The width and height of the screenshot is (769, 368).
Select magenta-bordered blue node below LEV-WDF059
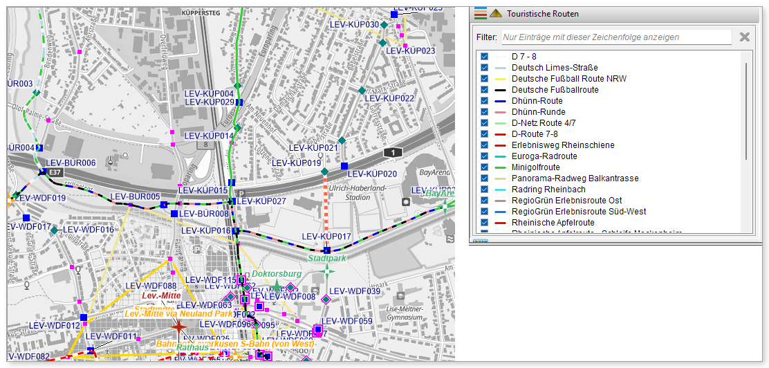[x=318, y=329]
